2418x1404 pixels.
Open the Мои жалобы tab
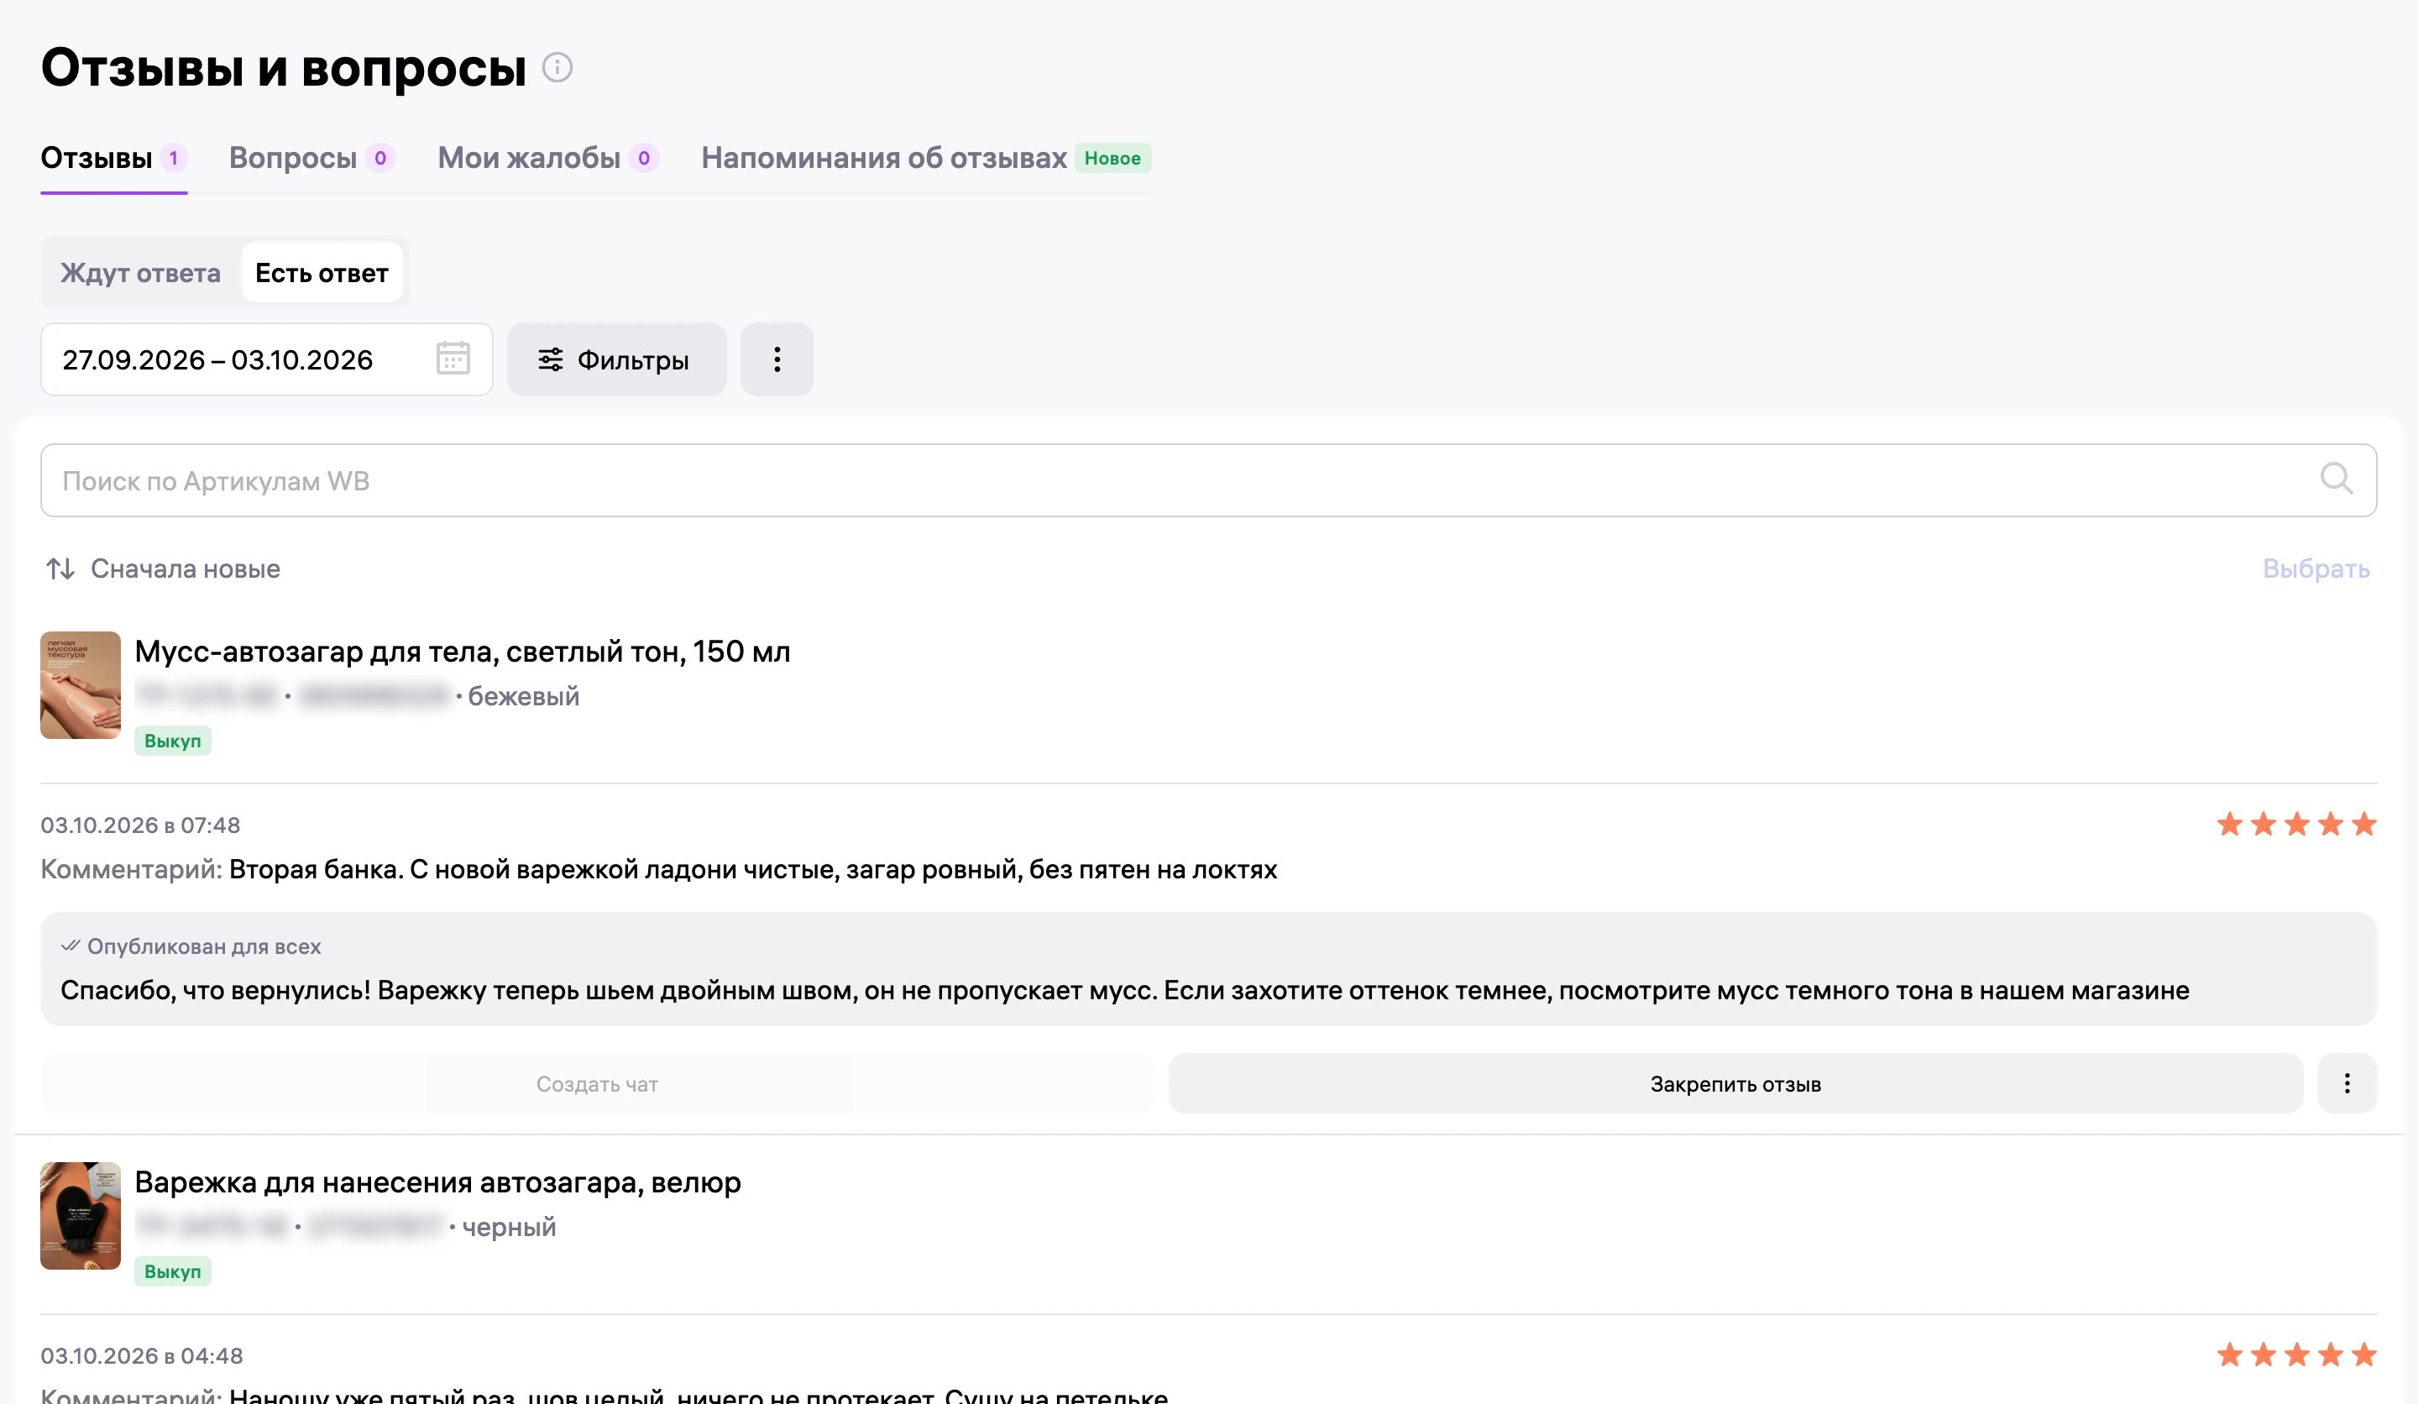tap(548, 159)
